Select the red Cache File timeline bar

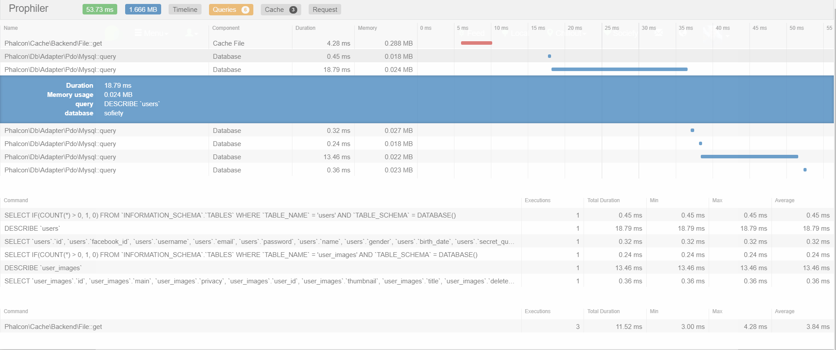(476, 43)
